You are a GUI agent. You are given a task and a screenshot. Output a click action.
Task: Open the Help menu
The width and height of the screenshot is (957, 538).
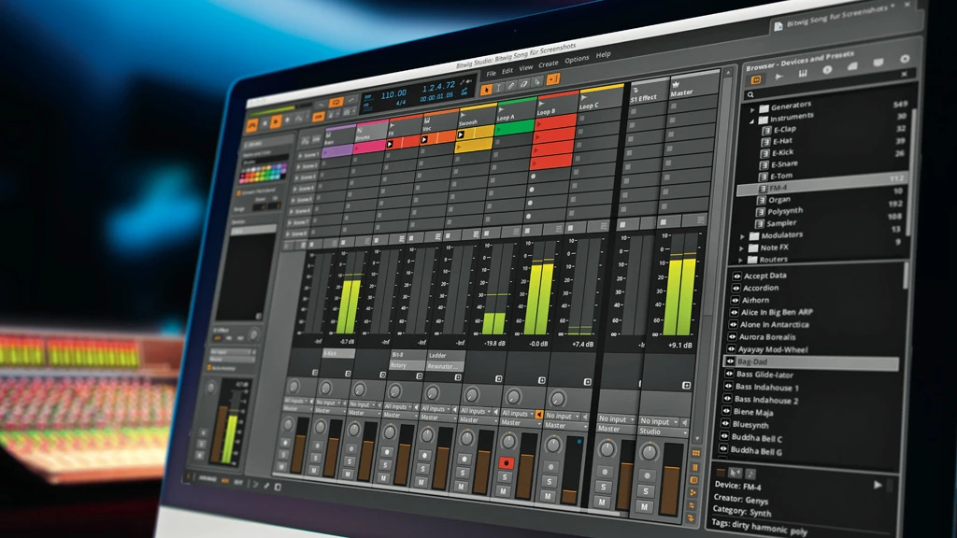point(603,55)
